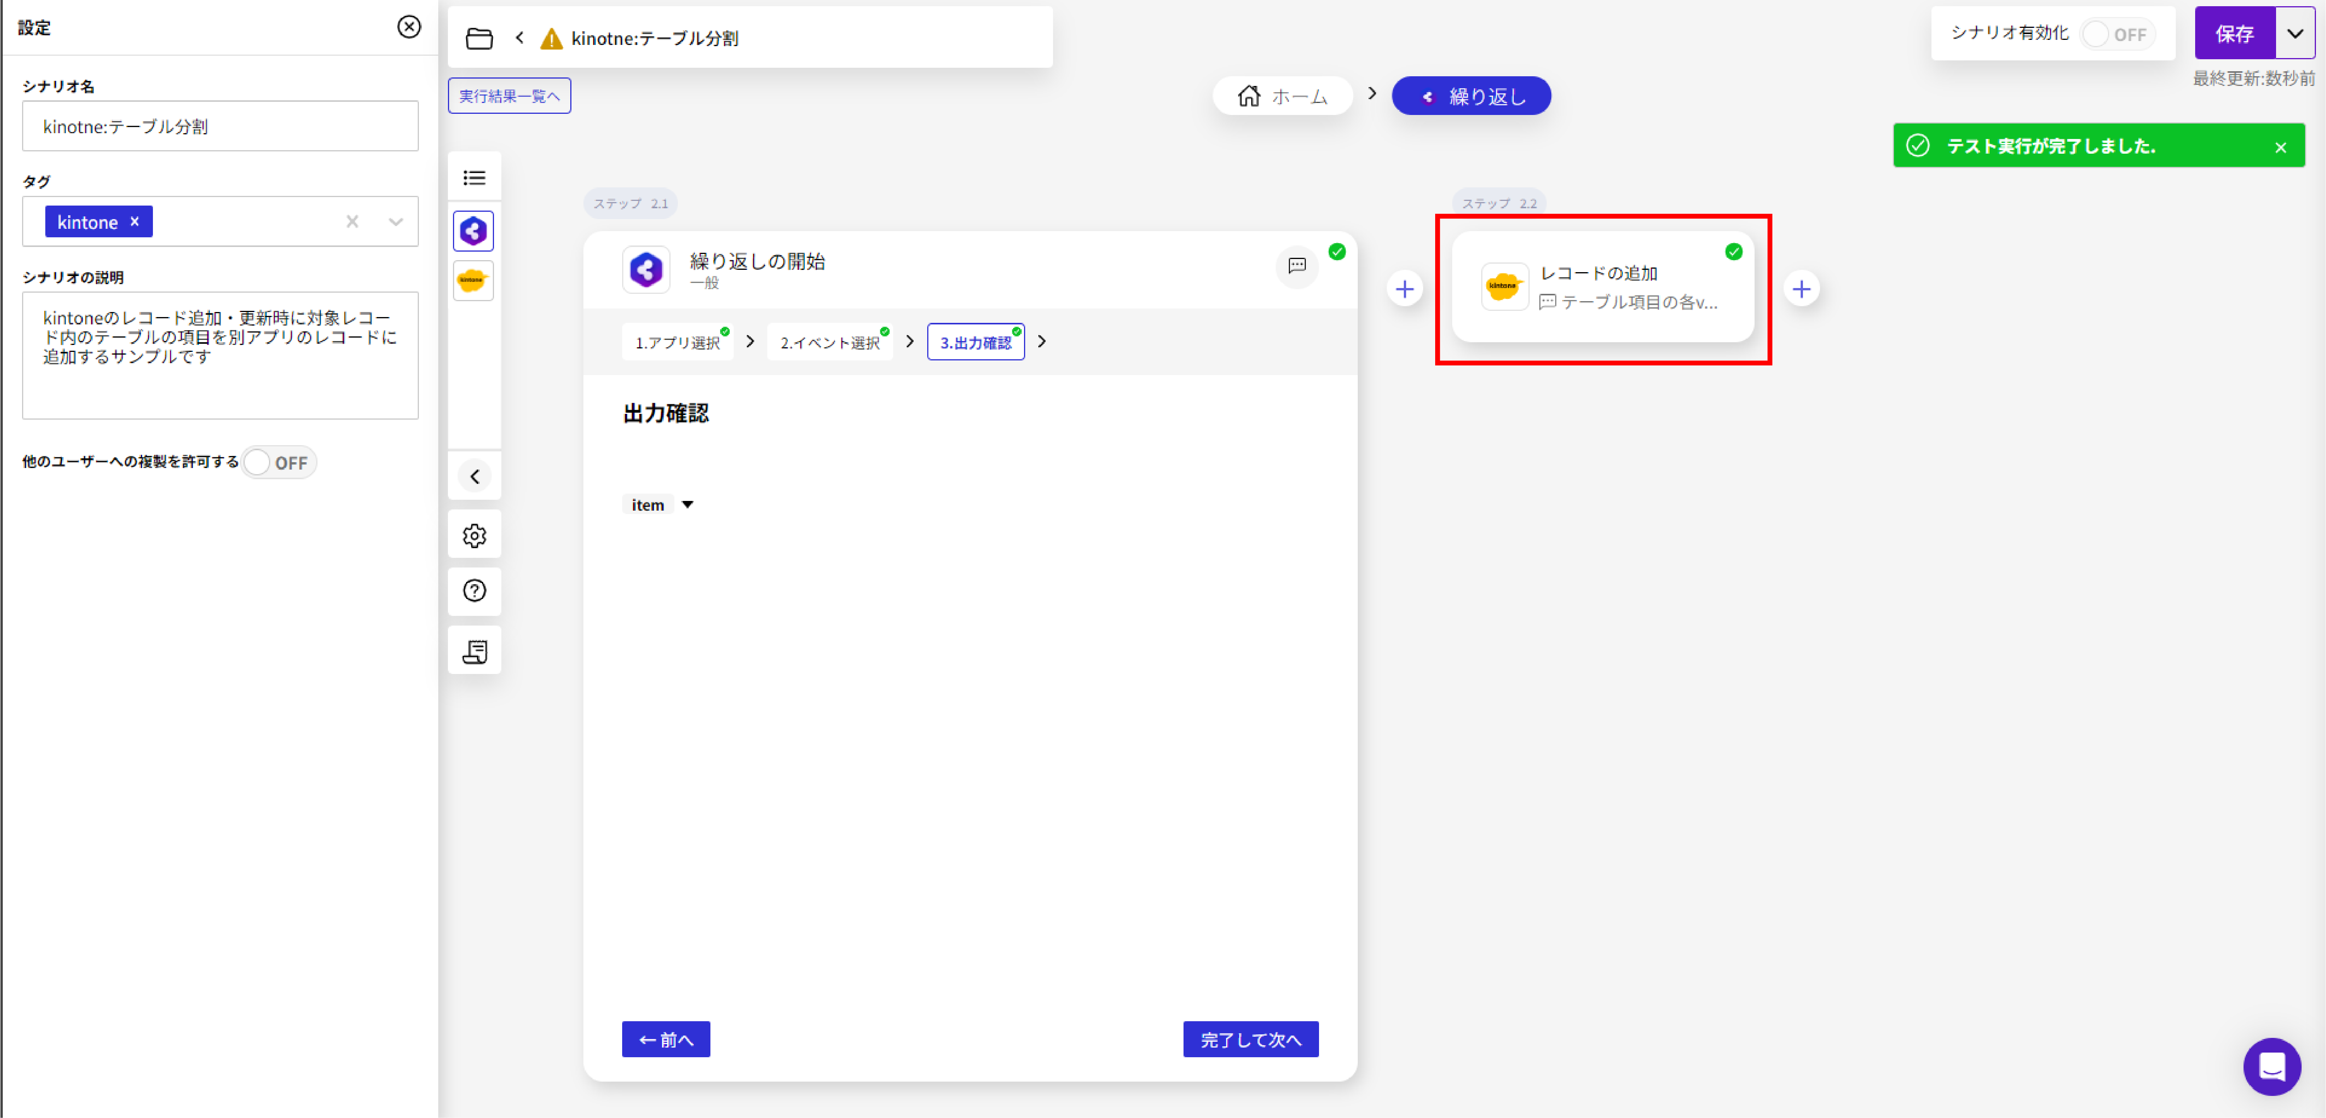Open the execution log document icon

click(474, 651)
